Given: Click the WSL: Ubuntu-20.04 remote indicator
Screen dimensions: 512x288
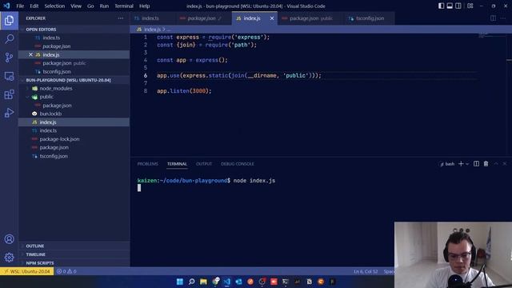Looking at the screenshot, I should pos(26,271).
